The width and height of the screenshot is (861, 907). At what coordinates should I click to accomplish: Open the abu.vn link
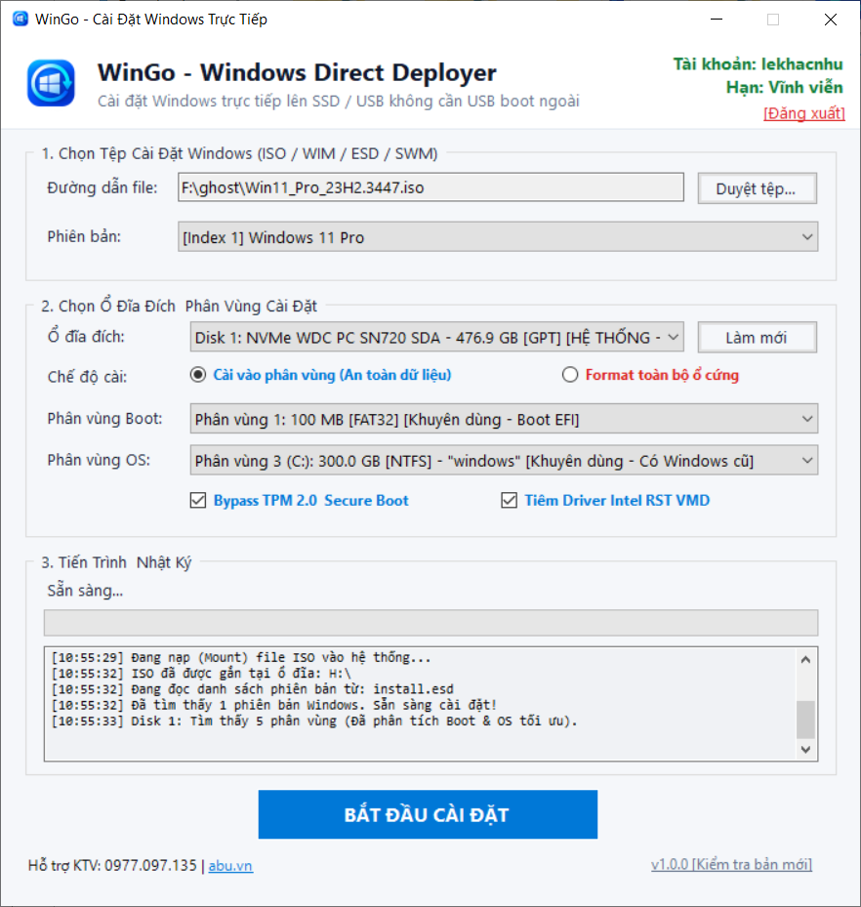(230, 866)
